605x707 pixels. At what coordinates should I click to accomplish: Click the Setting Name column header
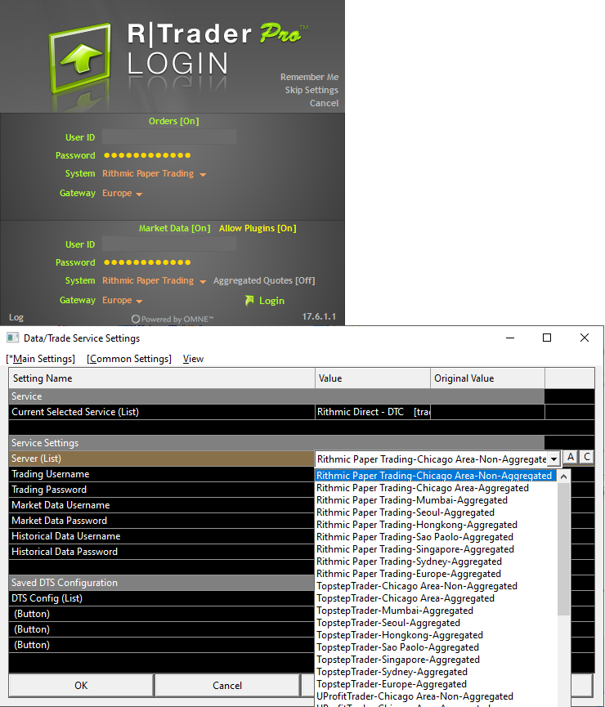pyautogui.click(x=162, y=378)
